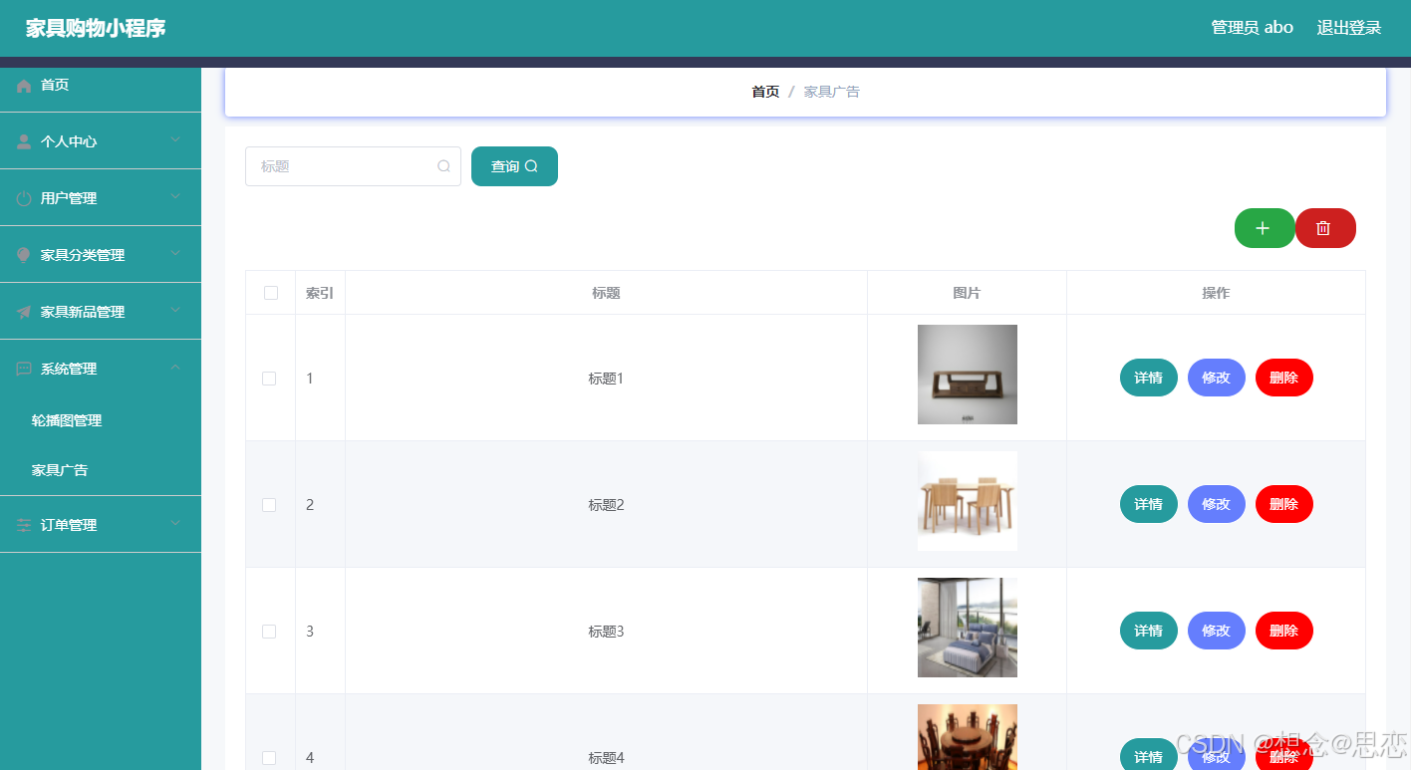Viewport: 1411px width, 770px height.
Task: Click the person icon beside 个人中心
Action: pyautogui.click(x=24, y=141)
